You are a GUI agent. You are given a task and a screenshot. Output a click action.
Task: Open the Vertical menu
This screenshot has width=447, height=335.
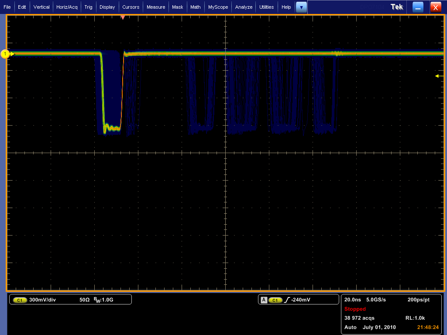point(41,7)
